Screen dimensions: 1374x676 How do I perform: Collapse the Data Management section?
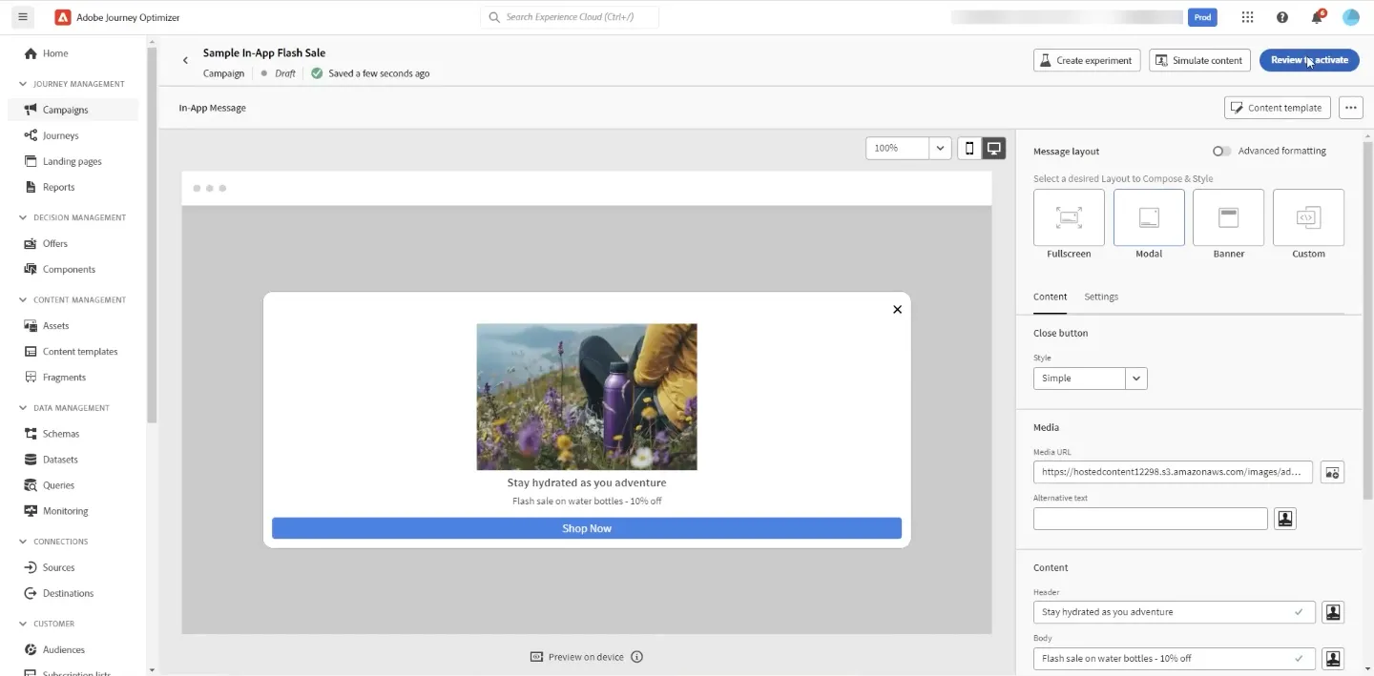point(23,408)
